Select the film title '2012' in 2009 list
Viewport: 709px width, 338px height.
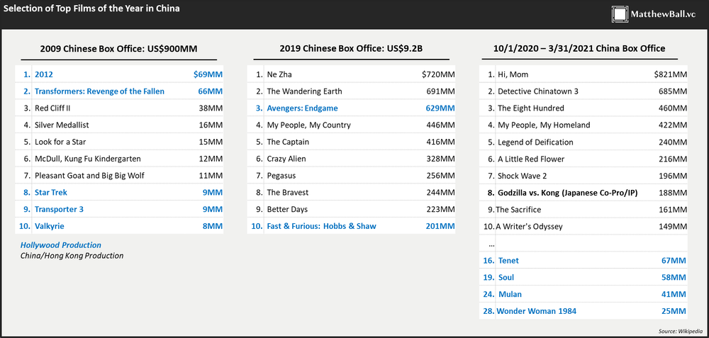click(x=44, y=74)
